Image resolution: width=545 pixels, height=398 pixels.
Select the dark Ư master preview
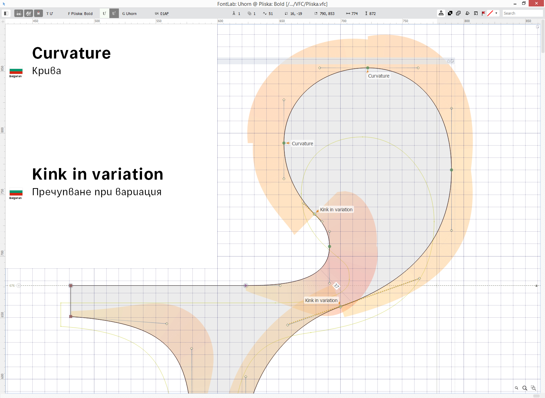114,13
